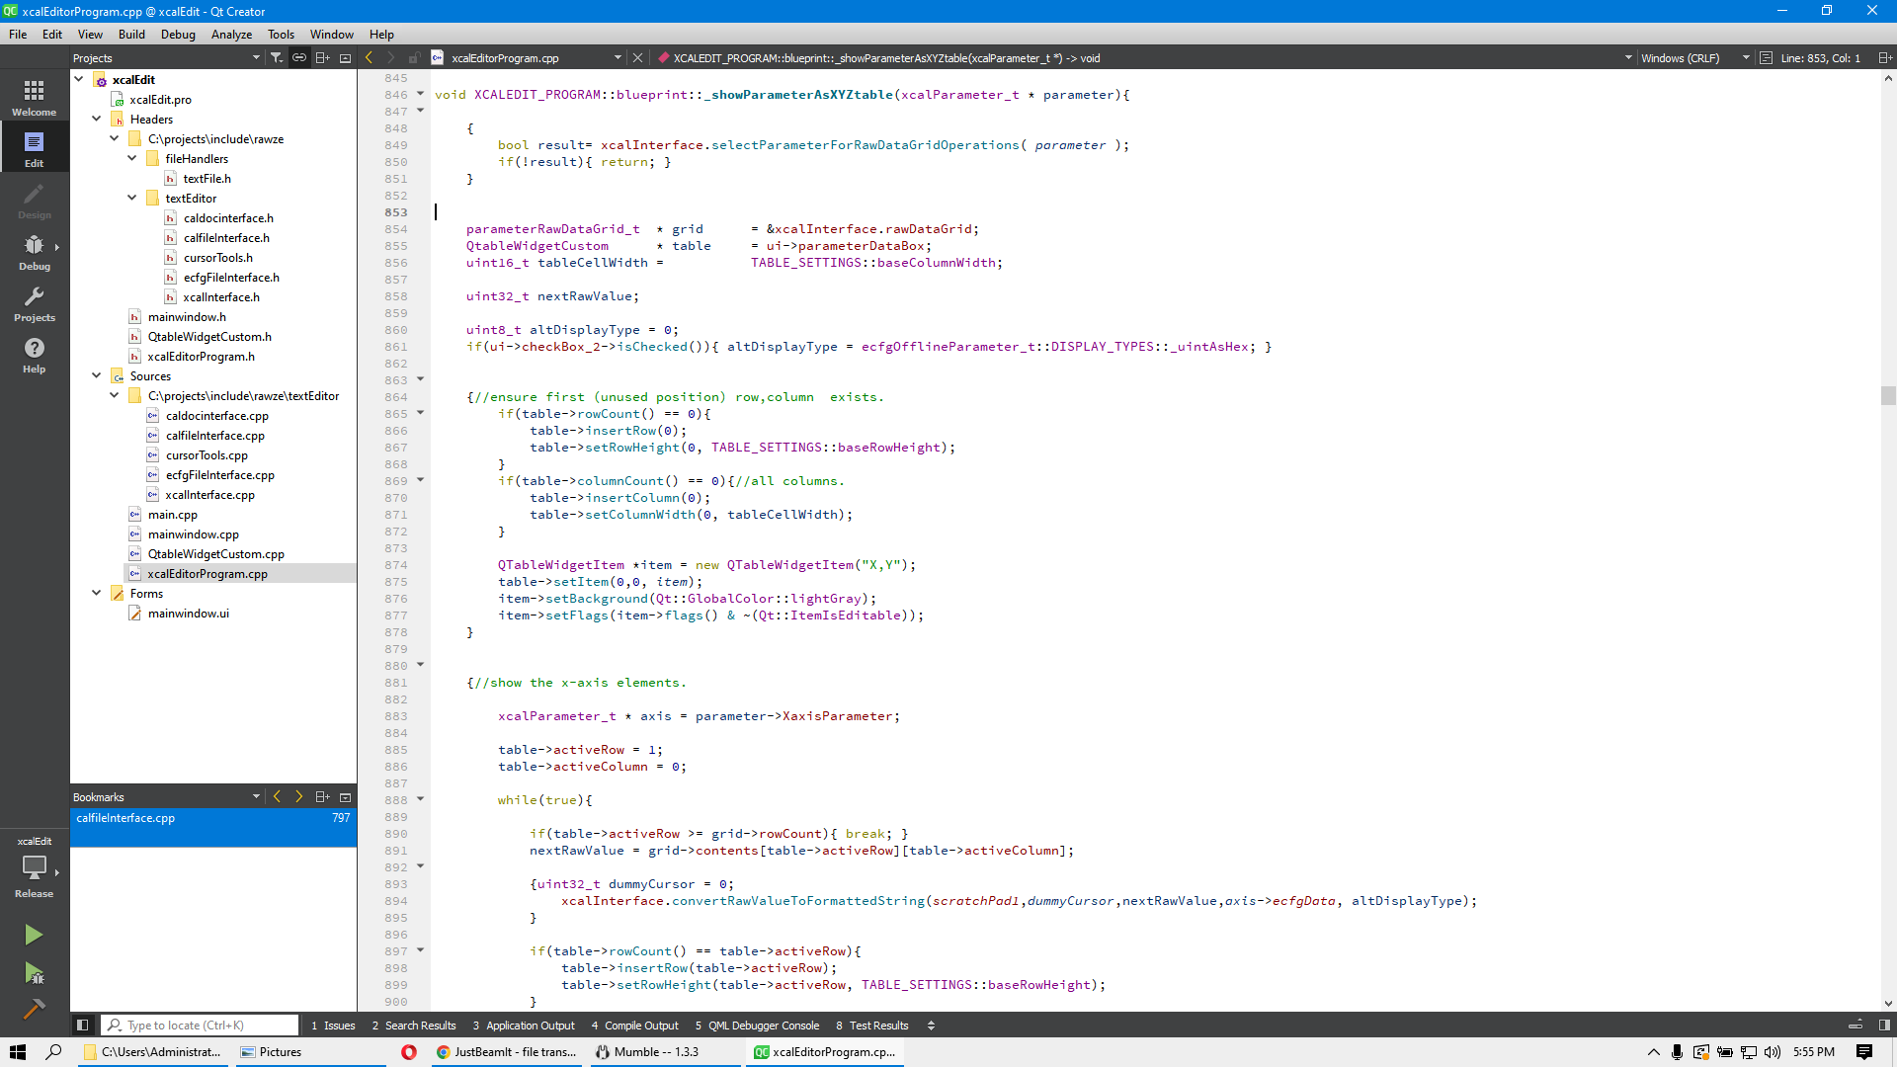Split the Projects pane
The image size is (1897, 1067).
[322, 57]
